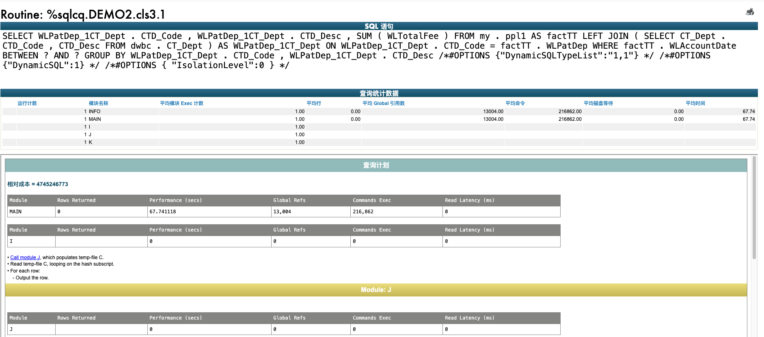Click the K module row in statistics

coord(90,142)
